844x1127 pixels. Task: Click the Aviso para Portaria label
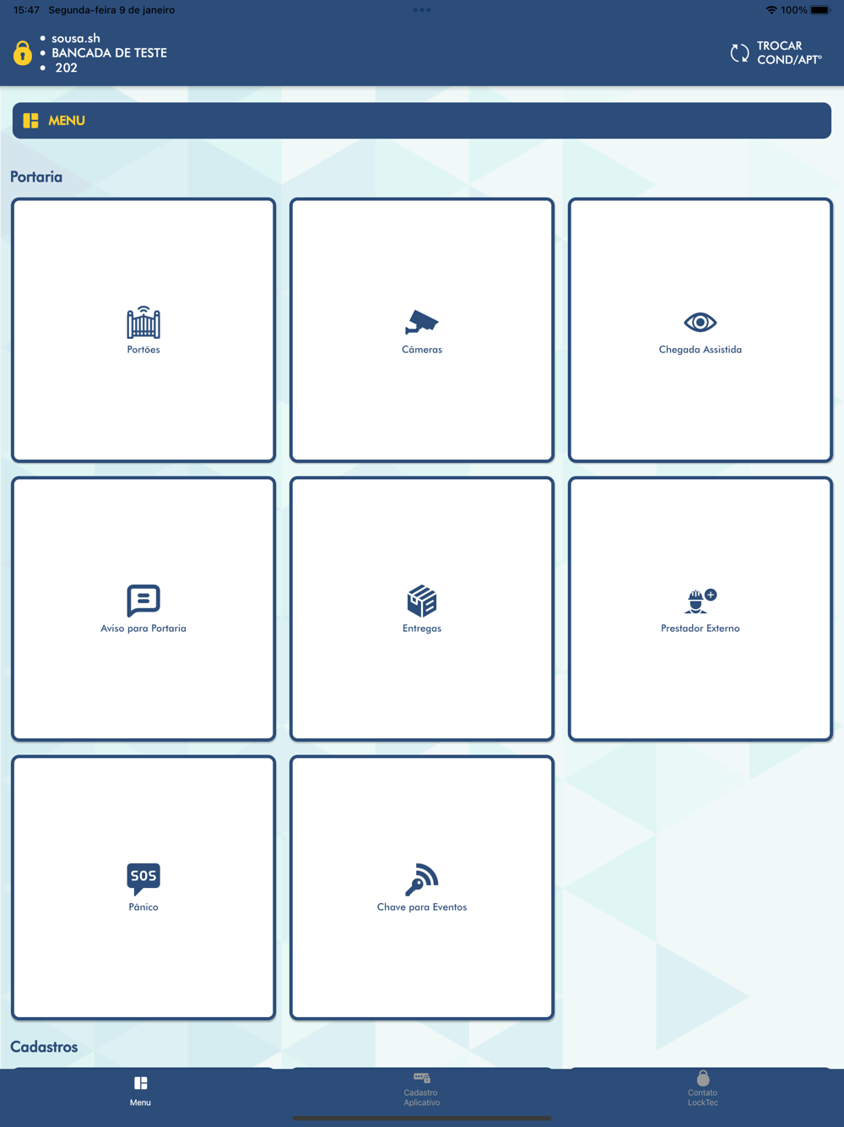pos(143,629)
